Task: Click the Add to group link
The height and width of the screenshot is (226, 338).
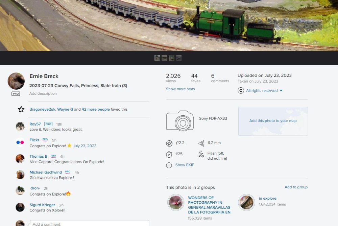Action: coord(296,187)
